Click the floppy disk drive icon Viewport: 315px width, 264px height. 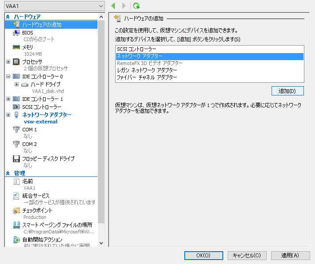pos(16,159)
